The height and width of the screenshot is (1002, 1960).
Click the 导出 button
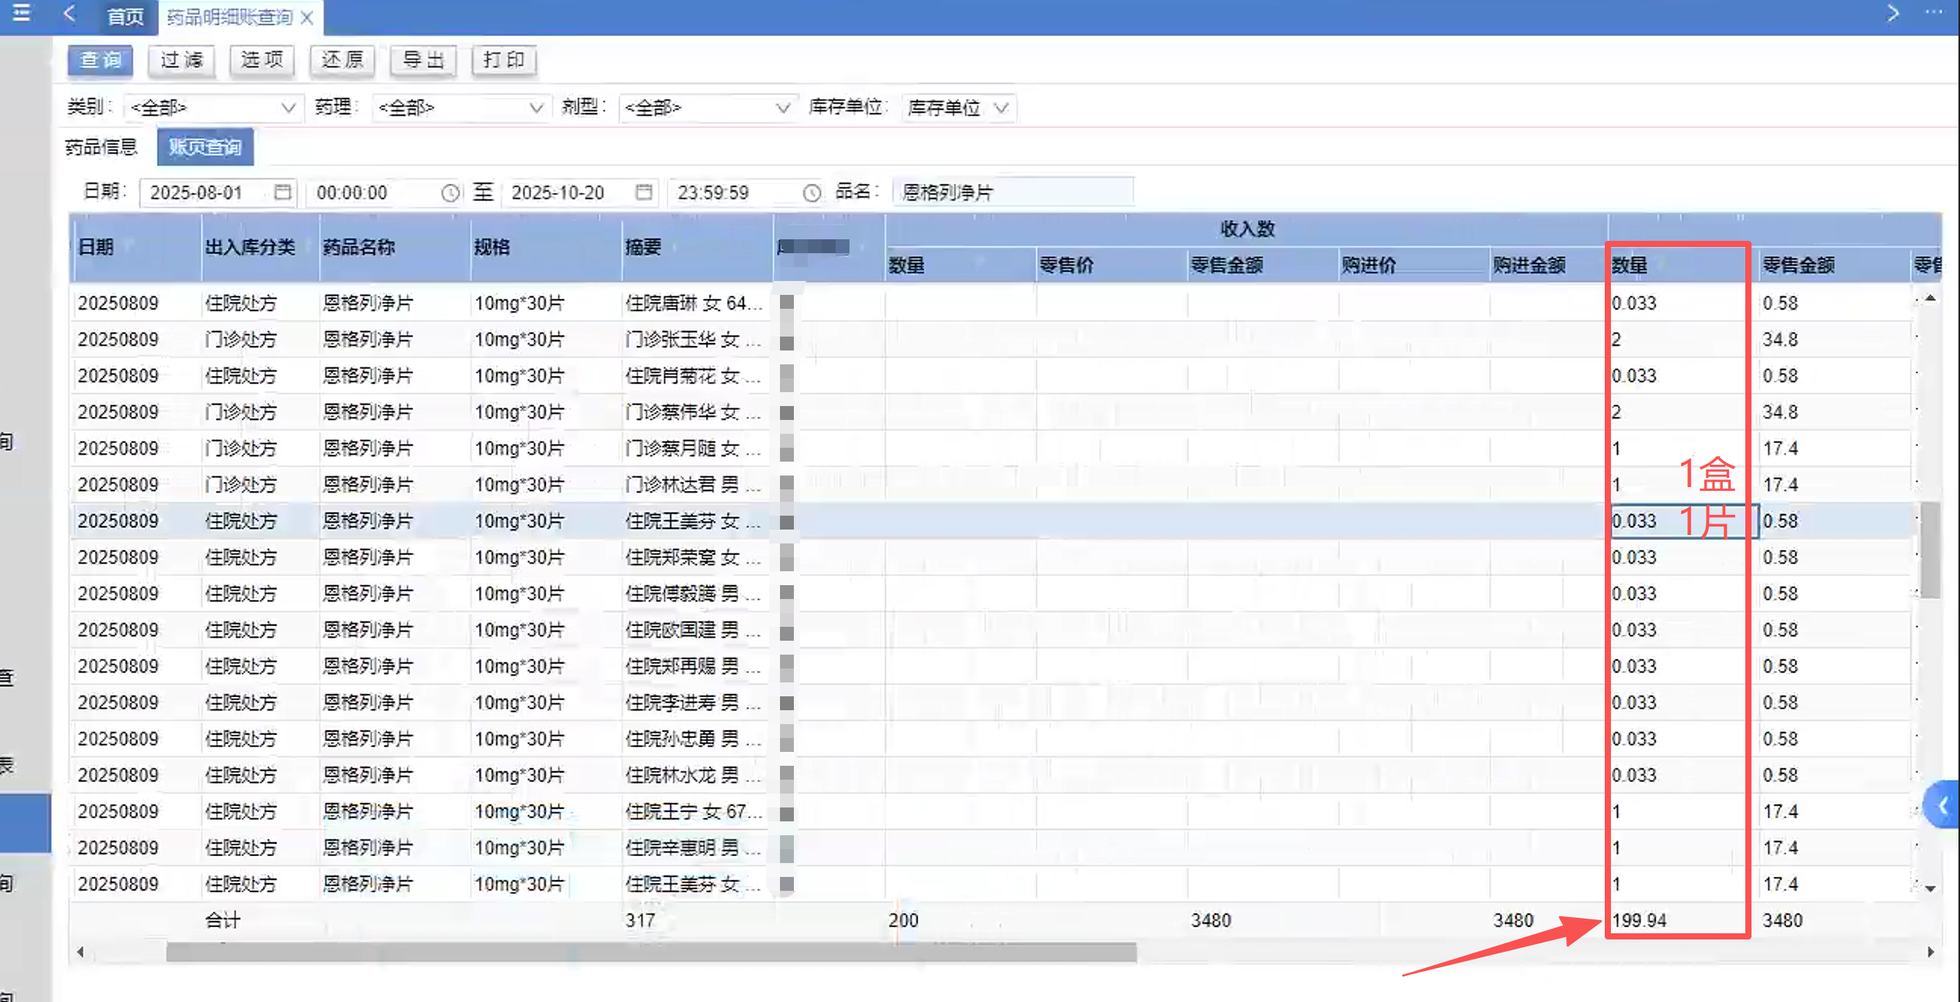pyautogui.click(x=423, y=60)
